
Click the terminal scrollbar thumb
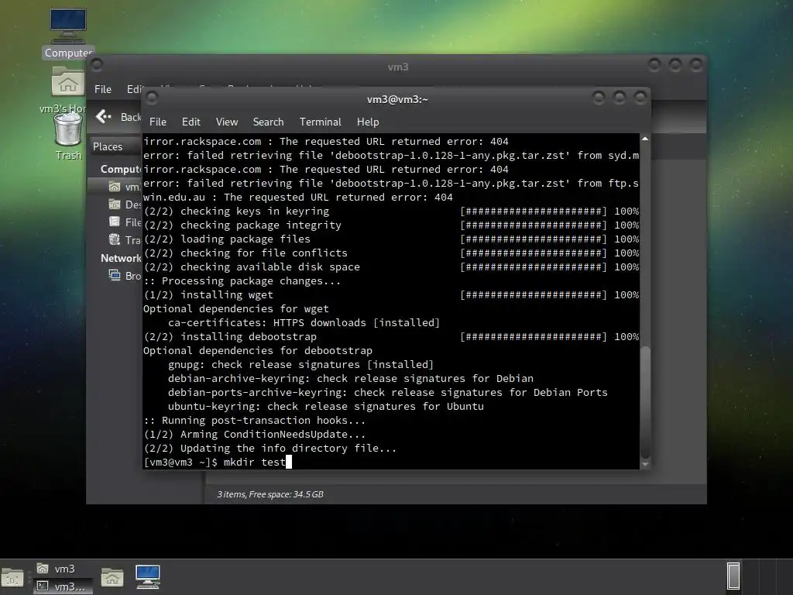(645, 402)
